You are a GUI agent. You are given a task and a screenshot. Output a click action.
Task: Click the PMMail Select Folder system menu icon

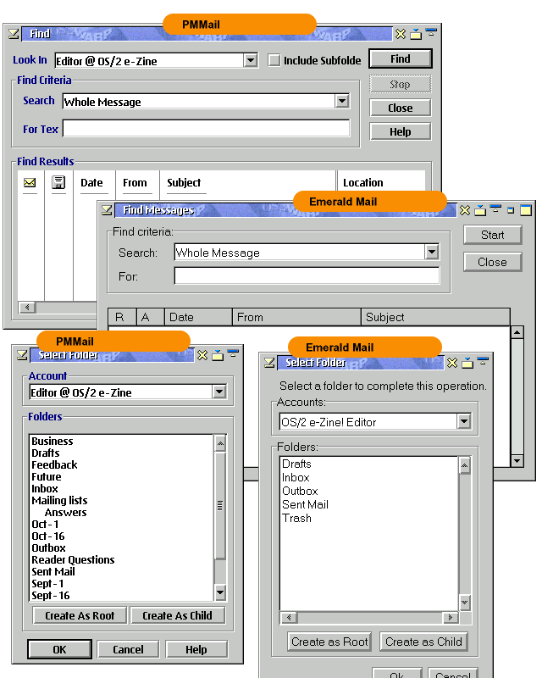point(23,355)
